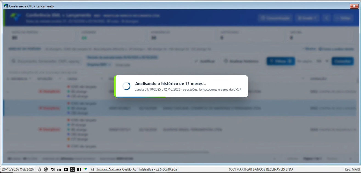The image size is (361, 173).
Task: Click the date "20/10/2026 Out/2026" in status bar
Action: click(x=18, y=169)
